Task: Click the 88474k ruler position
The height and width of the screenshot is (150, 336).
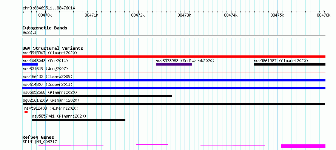Action: (231, 15)
